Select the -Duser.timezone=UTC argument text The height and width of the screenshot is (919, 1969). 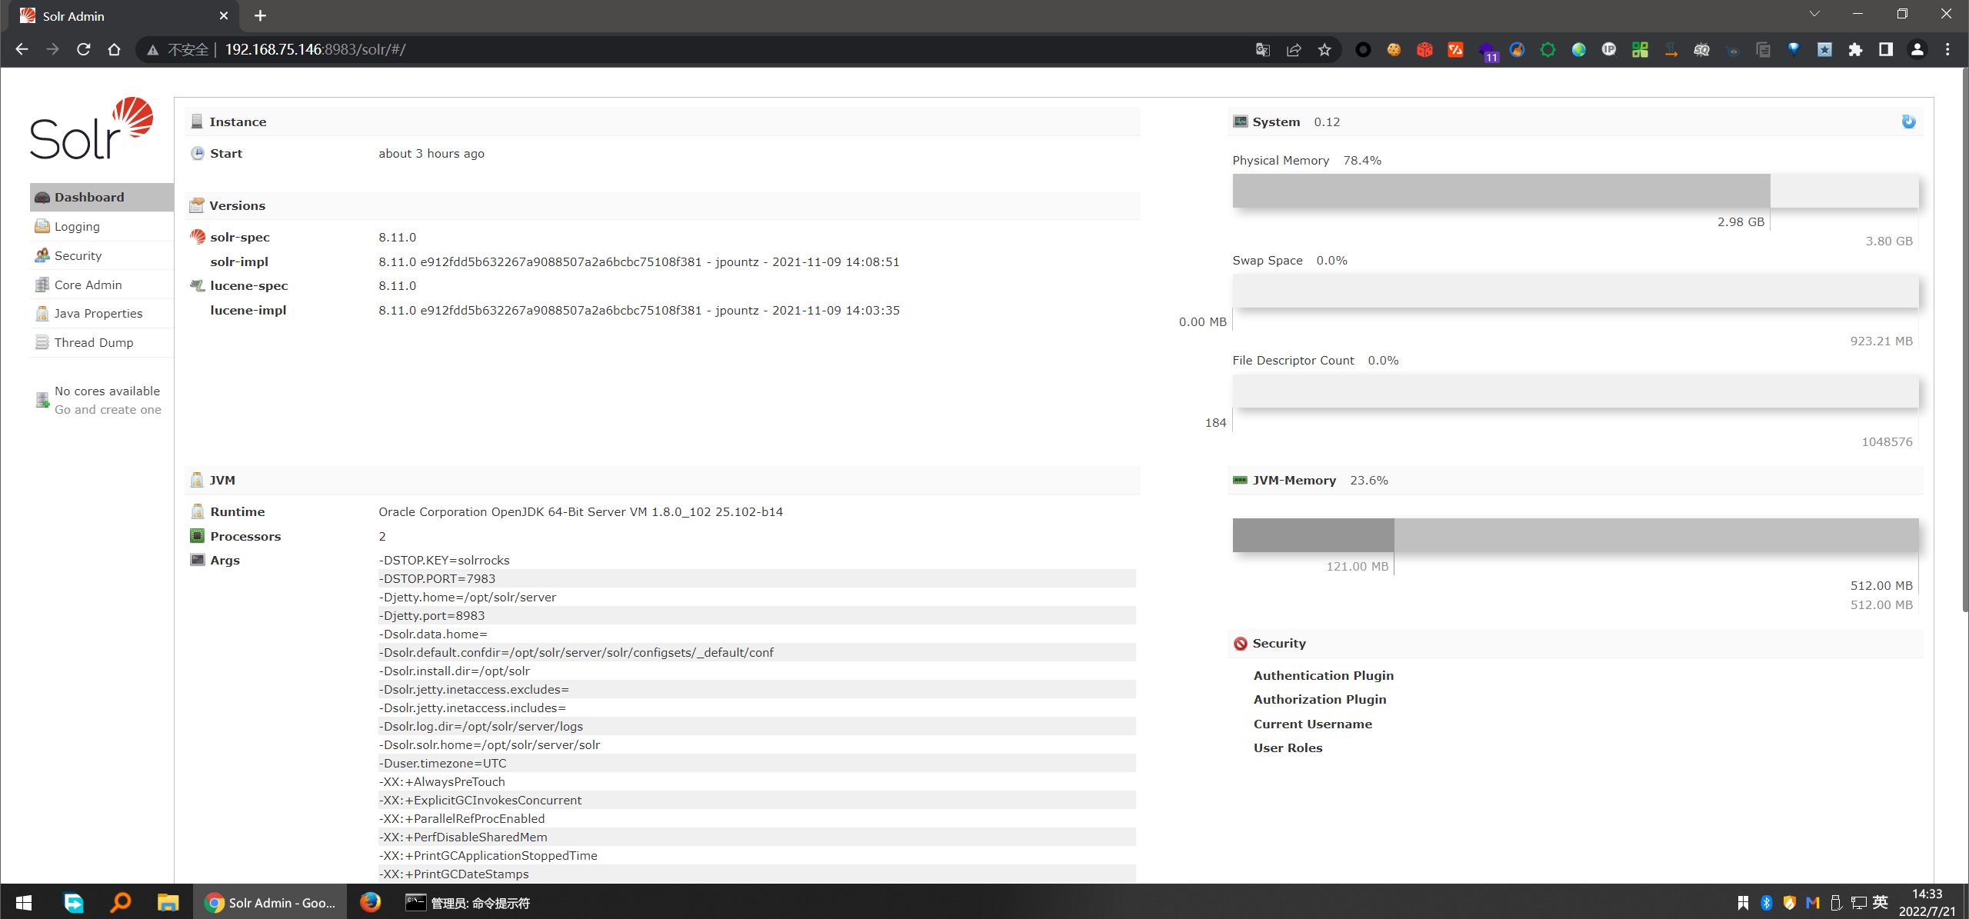[x=442, y=763]
